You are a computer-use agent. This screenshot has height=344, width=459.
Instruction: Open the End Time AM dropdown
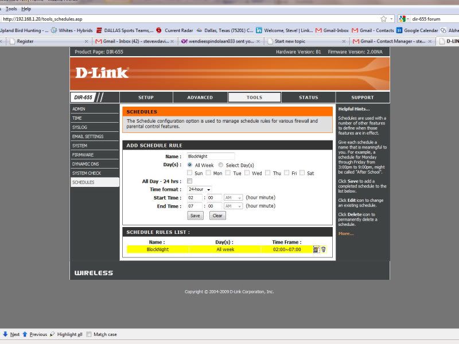pos(233,206)
